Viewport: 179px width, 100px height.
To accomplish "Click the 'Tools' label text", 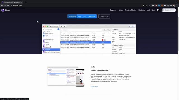I will [x=93, y=67].
